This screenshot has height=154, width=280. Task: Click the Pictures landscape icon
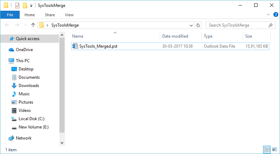(x=14, y=102)
